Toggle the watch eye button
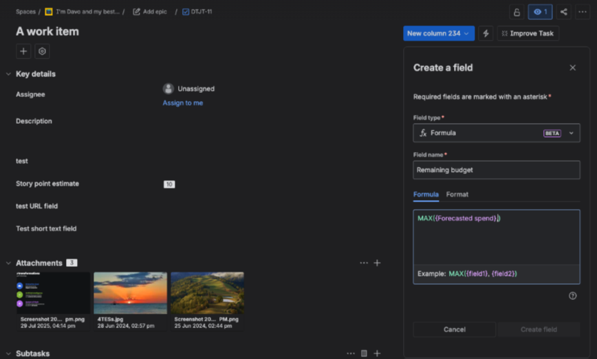597x359 pixels. [541, 12]
